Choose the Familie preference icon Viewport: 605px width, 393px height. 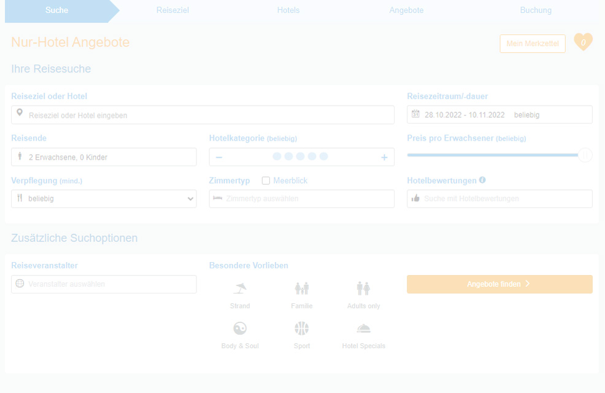coord(302,289)
